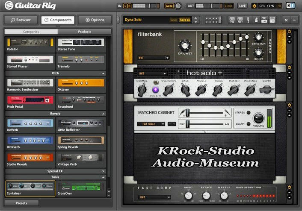Expand the Special FX category section
This screenshot has height=211, width=302.
[56, 171]
